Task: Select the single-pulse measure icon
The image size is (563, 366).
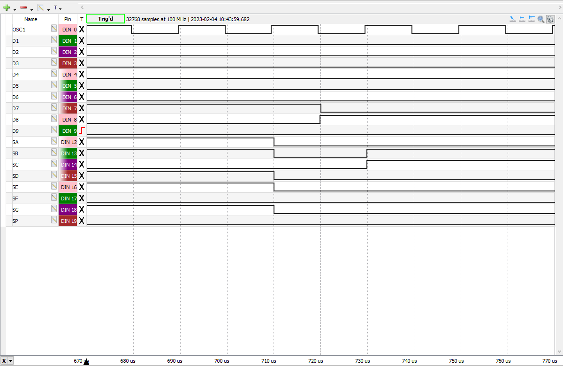Action: tap(522, 19)
